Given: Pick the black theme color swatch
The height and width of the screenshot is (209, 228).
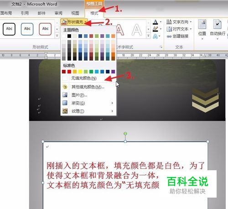Looking at the screenshot, I should pos(69,36).
